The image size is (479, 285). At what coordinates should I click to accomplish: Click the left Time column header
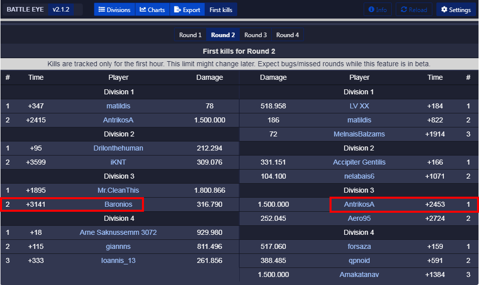(x=36, y=78)
